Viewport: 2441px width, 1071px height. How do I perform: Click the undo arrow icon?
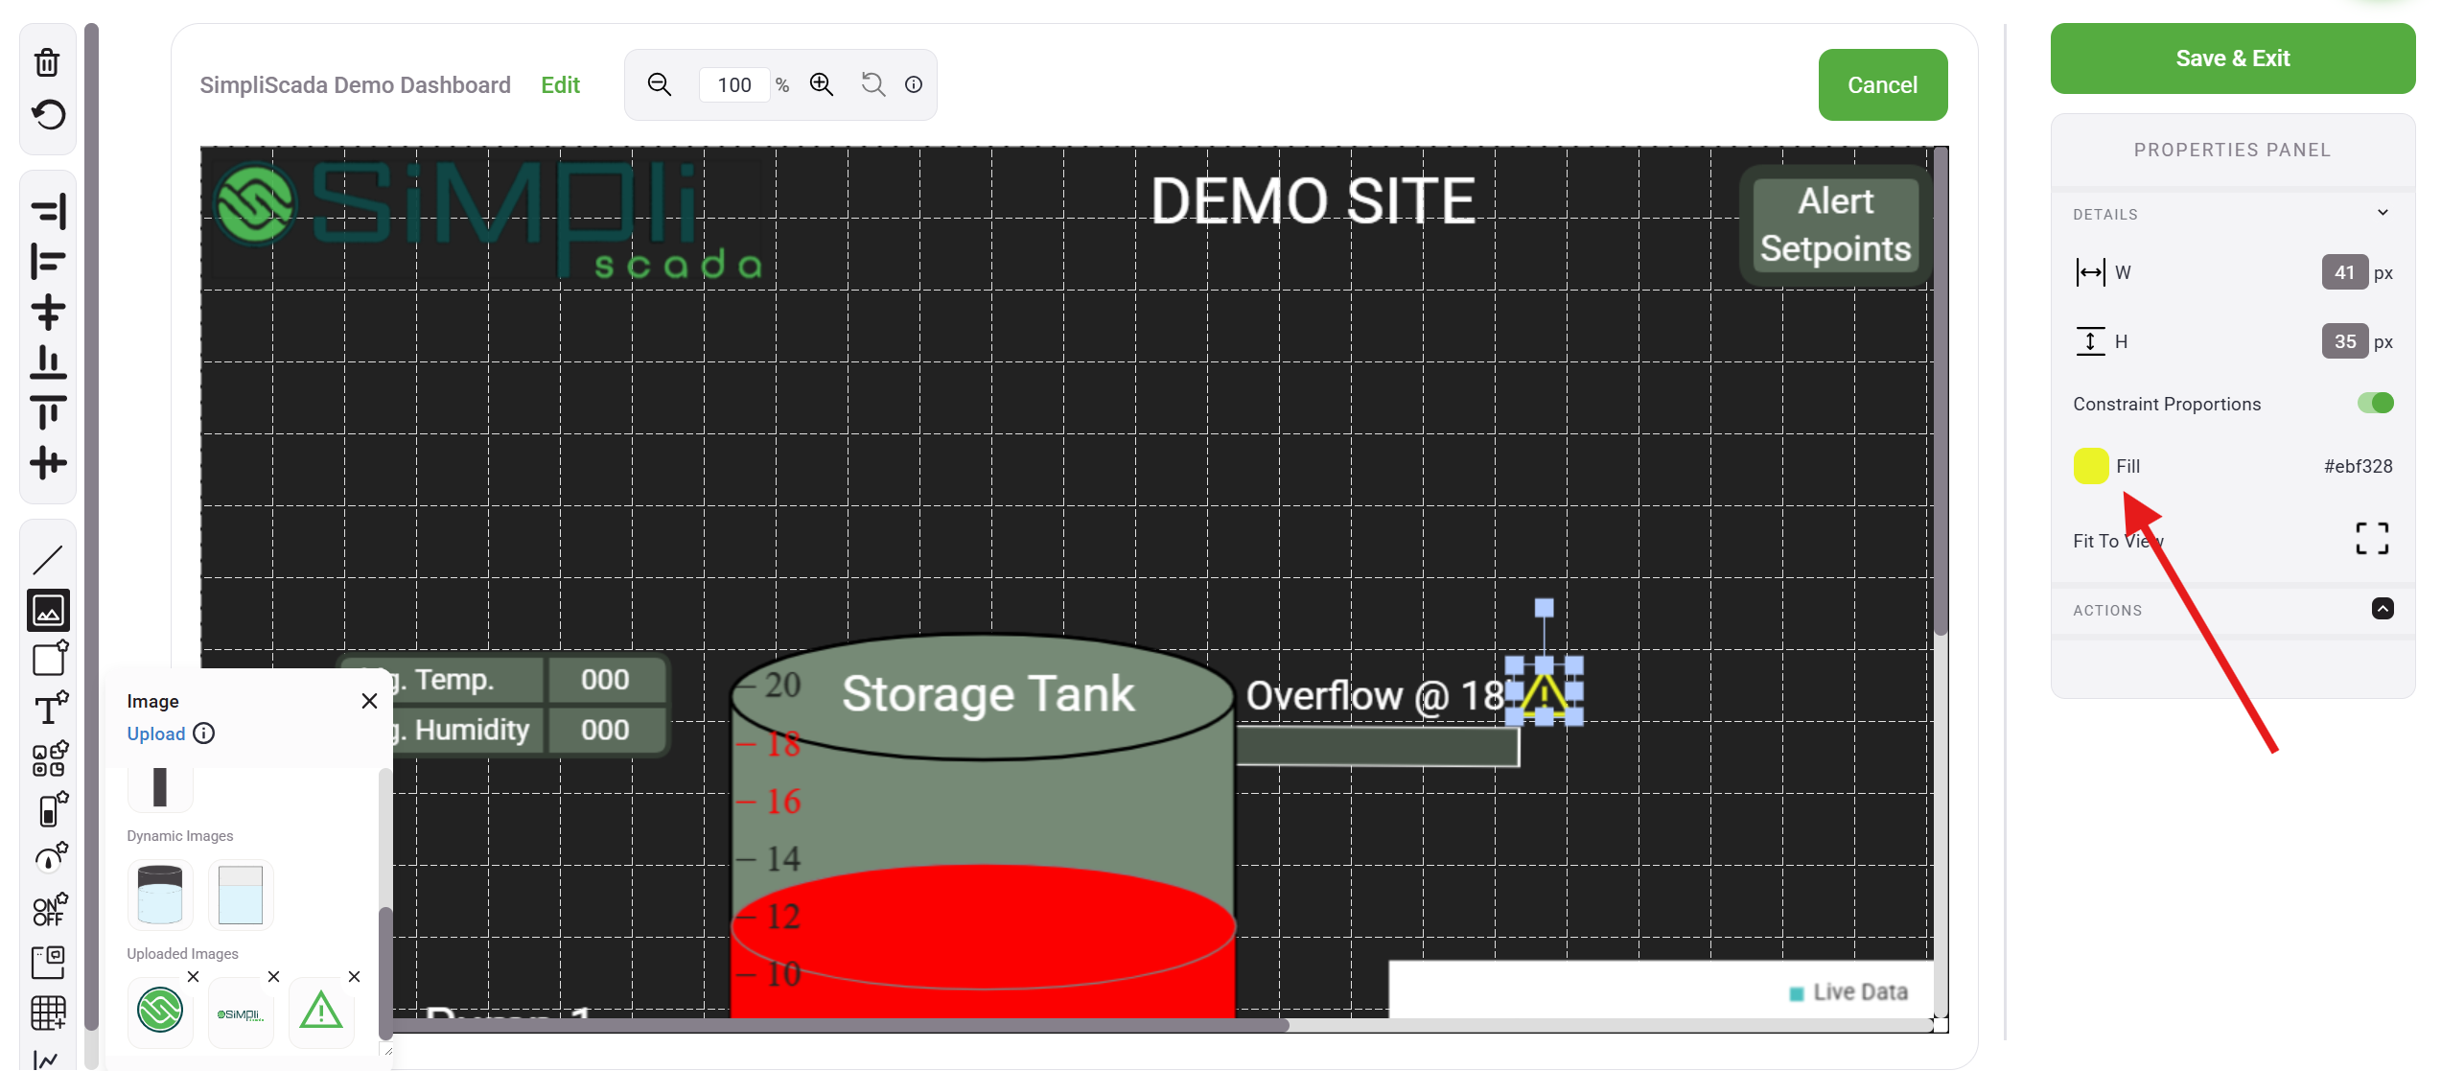click(48, 115)
